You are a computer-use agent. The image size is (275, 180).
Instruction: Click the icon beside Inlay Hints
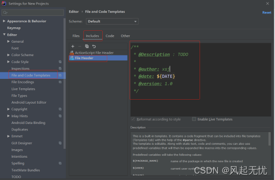(x=60, y=116)
